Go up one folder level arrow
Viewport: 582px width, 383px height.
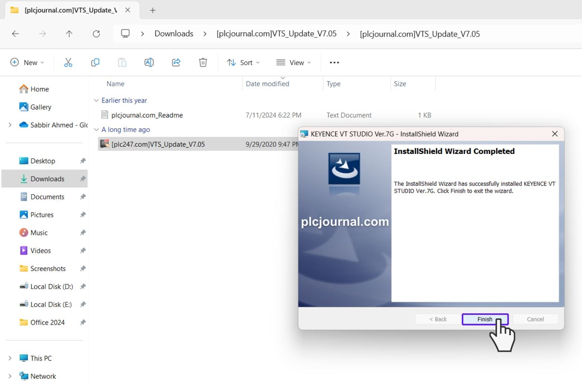click(x=69, y=34)
